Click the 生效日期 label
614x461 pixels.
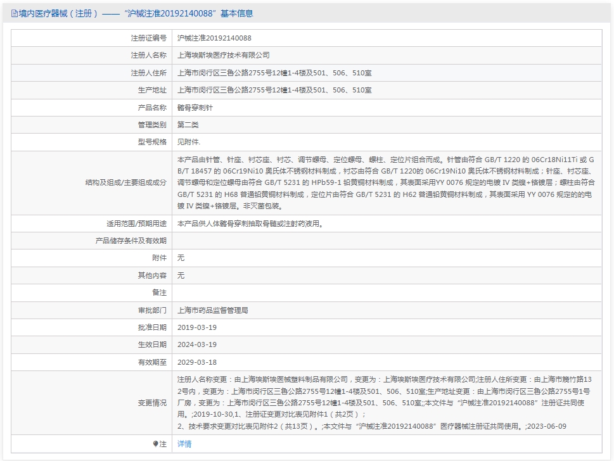(x=152, y=344)
